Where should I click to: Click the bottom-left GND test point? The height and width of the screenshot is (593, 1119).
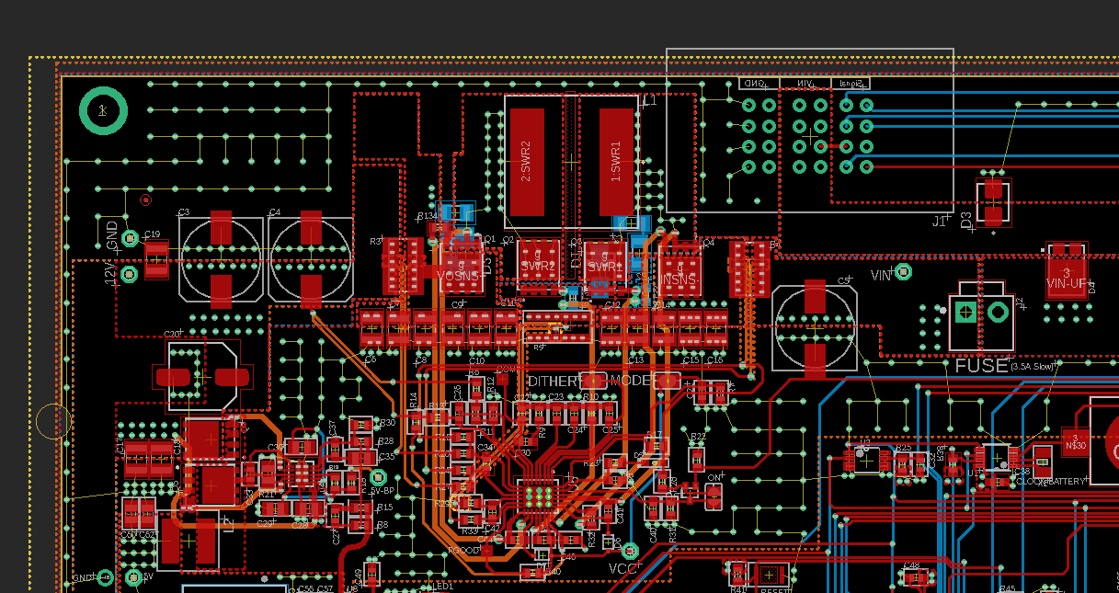click(x=106, y=578)
